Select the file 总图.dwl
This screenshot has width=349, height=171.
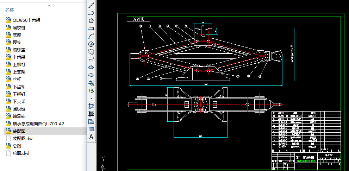click(x=21, y=153)
